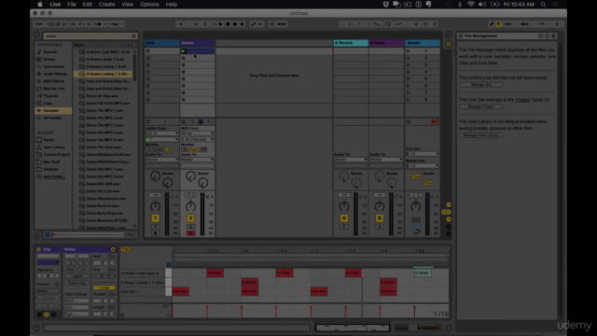Toggle Draw Mode pencil icon
Screen dimensions: 597x336
click(x=492, y=24)
